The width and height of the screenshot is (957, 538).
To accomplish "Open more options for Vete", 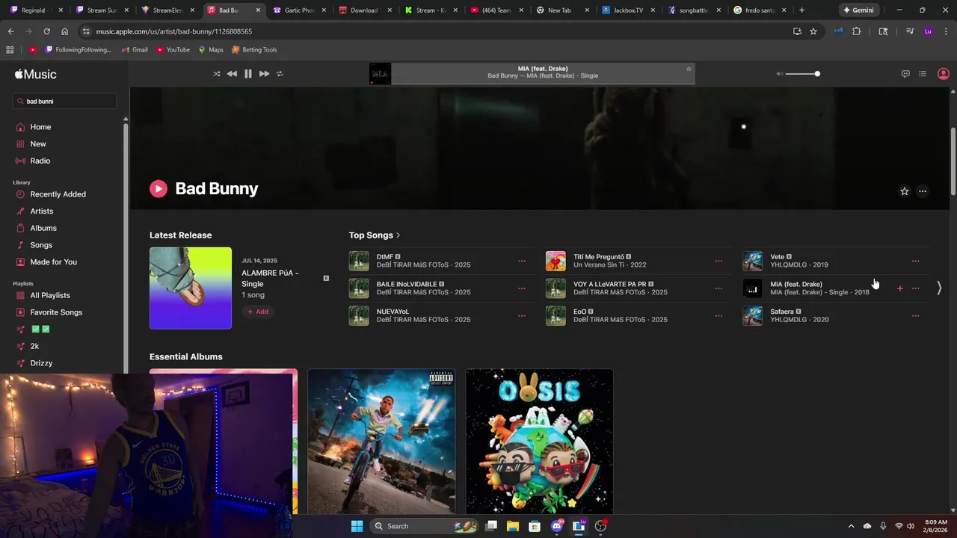I will coord(915,262).
